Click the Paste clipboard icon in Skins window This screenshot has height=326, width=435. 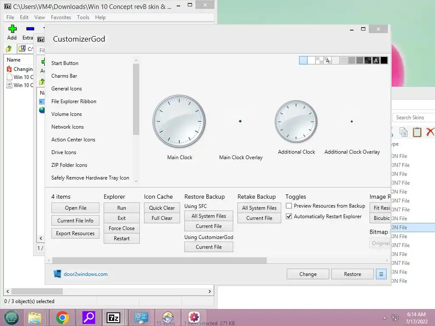coord(417,132)
